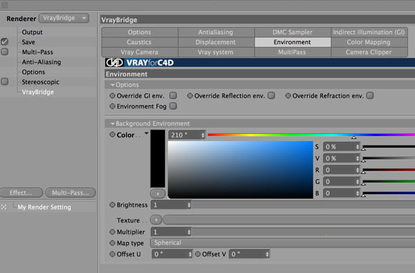Open the Map type Spherical dropdown

[x=282, y=243]
